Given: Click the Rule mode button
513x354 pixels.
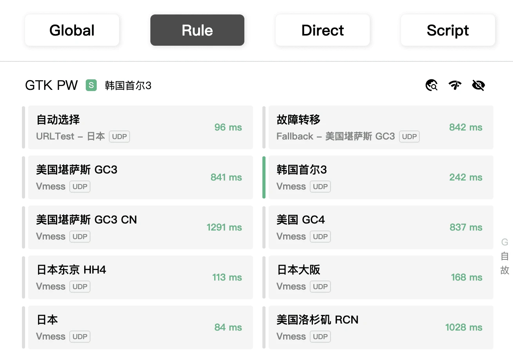Looking at the screenshot, I should 197,30.
